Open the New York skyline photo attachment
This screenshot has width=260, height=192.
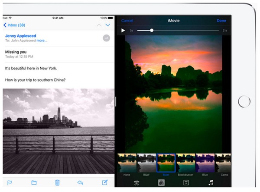pyautogui.click(x=58, y=131)
